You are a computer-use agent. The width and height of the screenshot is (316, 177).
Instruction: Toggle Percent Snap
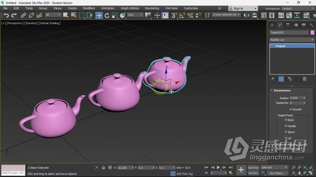(190, 15)
